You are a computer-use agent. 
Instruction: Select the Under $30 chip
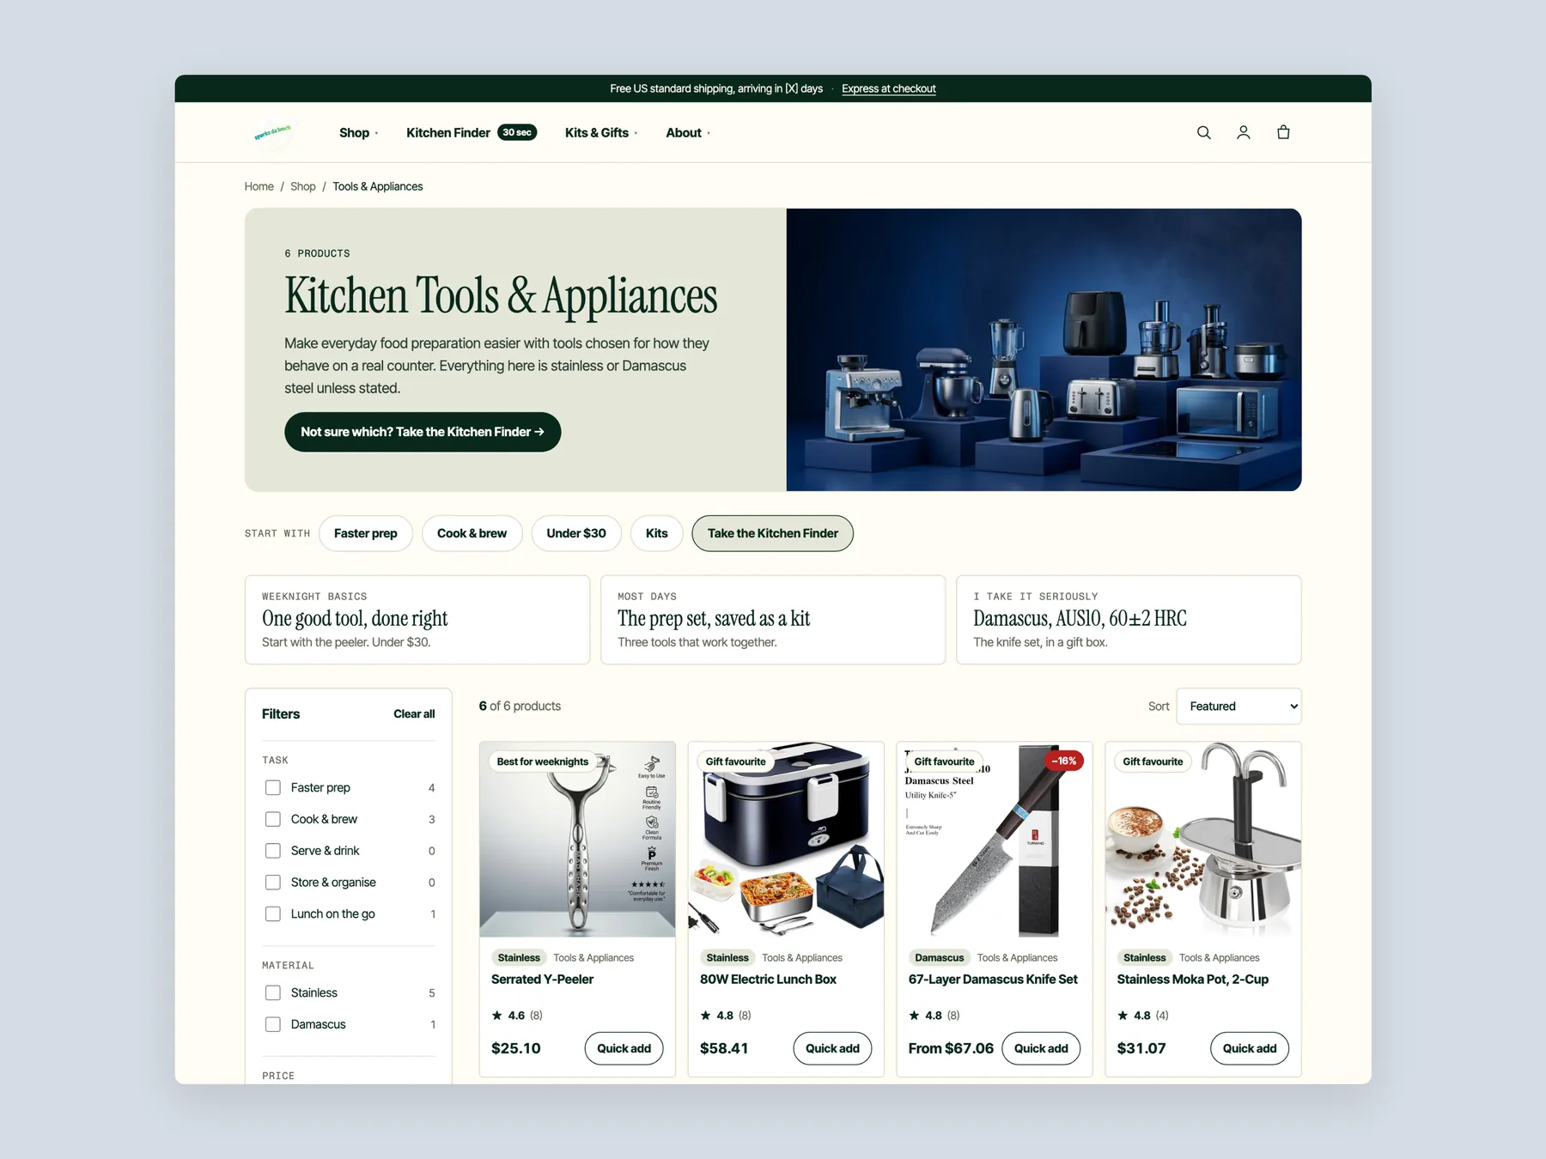(576, 533)
